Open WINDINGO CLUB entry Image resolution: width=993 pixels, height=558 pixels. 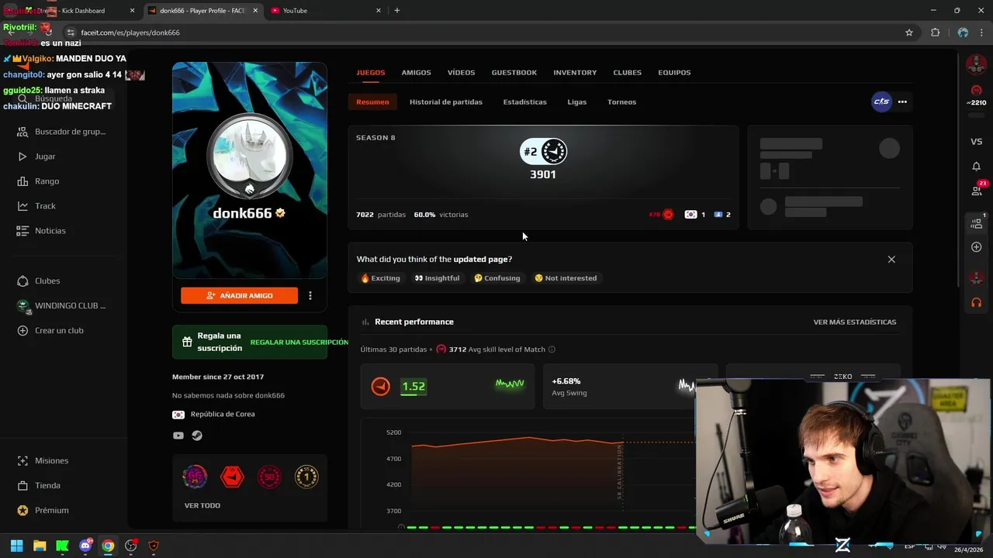coord(62,305)
